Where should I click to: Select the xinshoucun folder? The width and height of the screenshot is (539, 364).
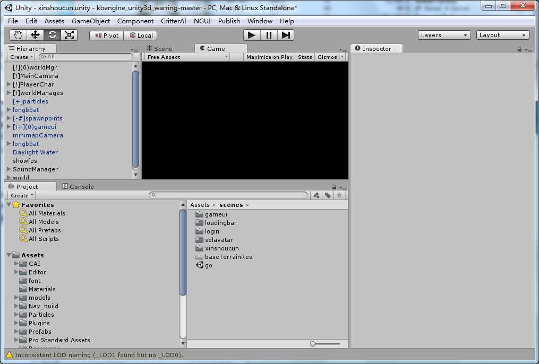coord(217,248)
